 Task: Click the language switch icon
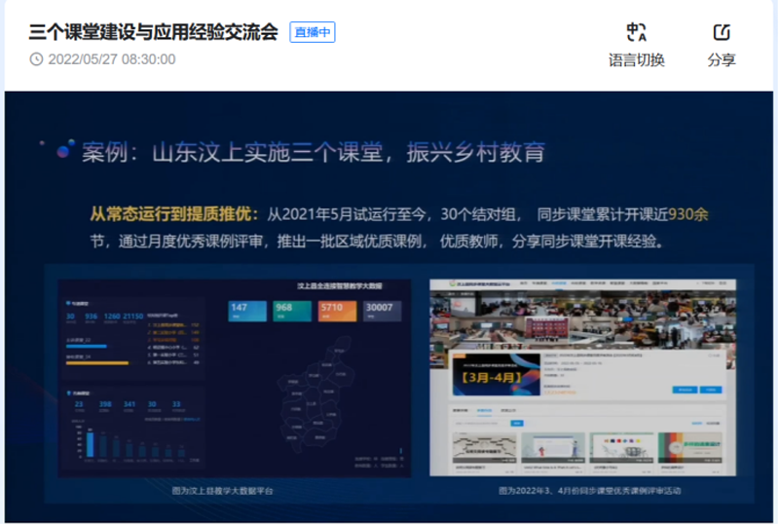[637, 32]
